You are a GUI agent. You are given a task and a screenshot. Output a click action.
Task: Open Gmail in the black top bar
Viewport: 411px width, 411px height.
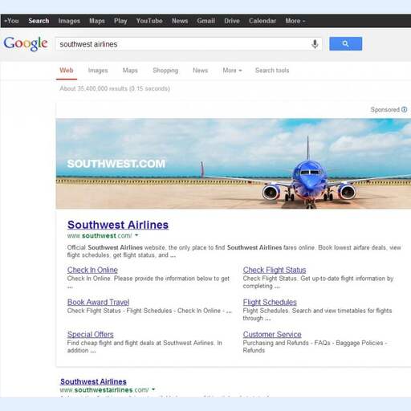click(x=206, y=21)
